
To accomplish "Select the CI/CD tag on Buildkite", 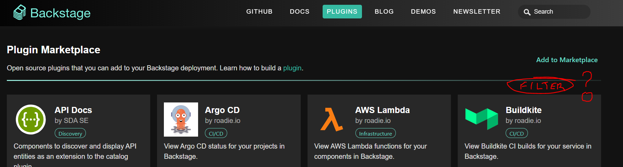I will tap(517, 134).
